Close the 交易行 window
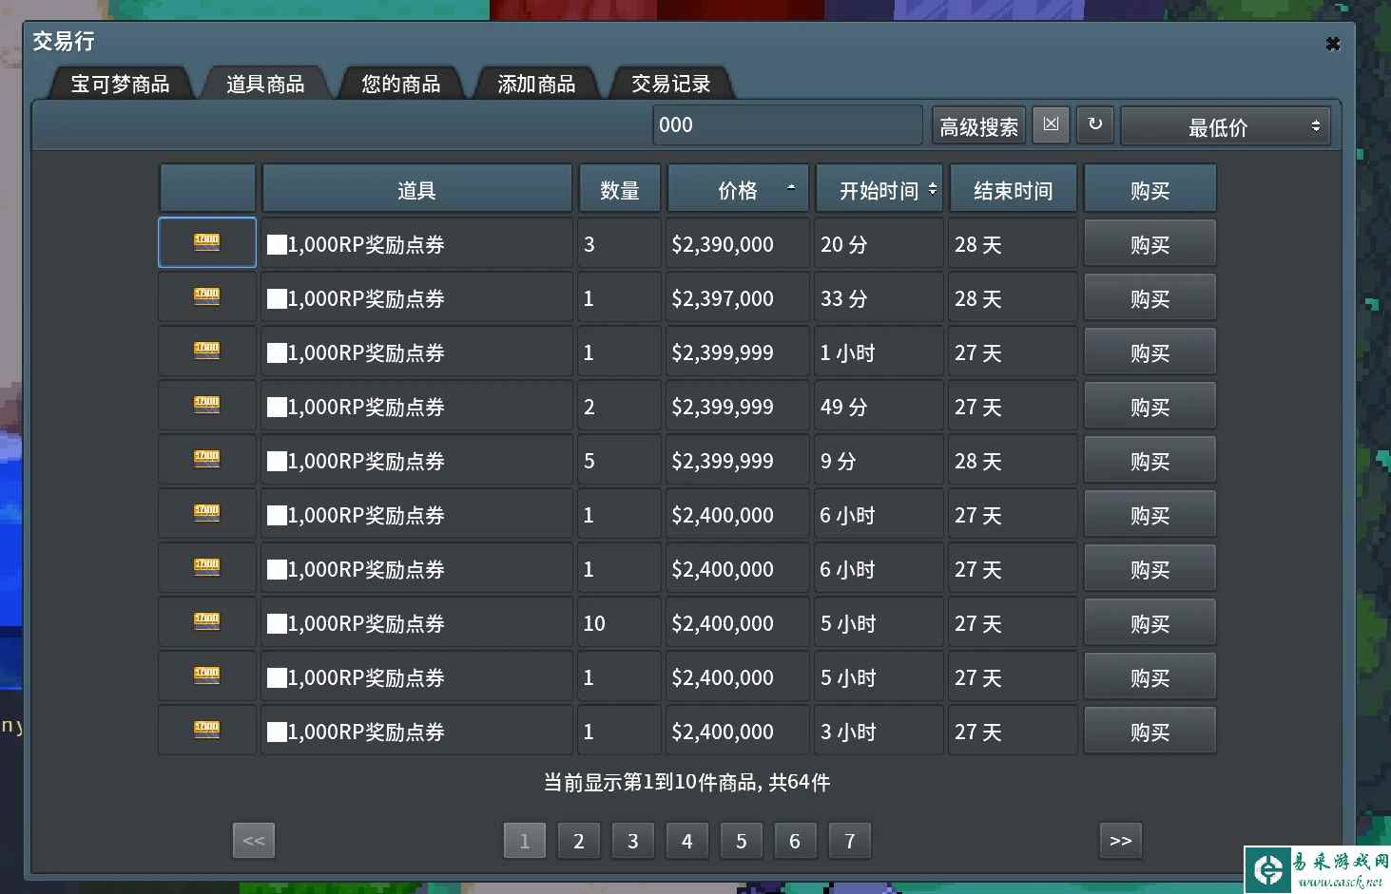Screen dimensions: 1391x894 [1332, 44]
